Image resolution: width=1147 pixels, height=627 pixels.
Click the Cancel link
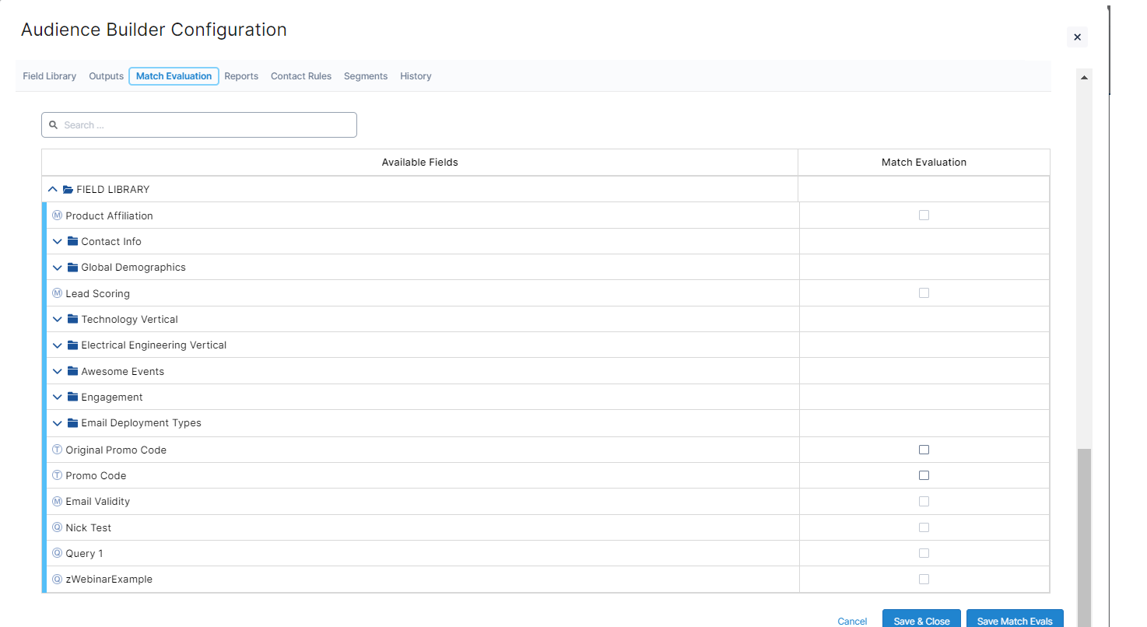pos(852,621)
